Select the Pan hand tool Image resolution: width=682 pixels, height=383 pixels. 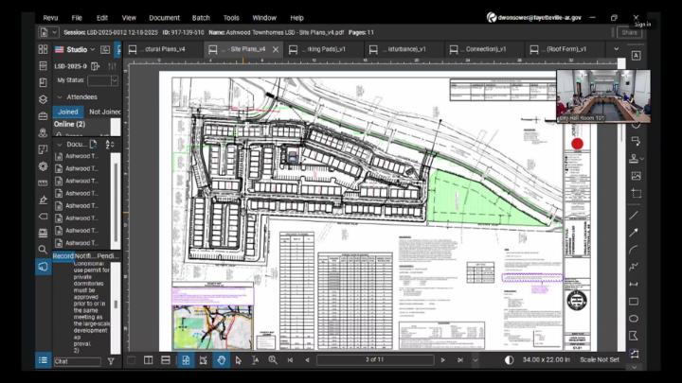coord(221,360)
